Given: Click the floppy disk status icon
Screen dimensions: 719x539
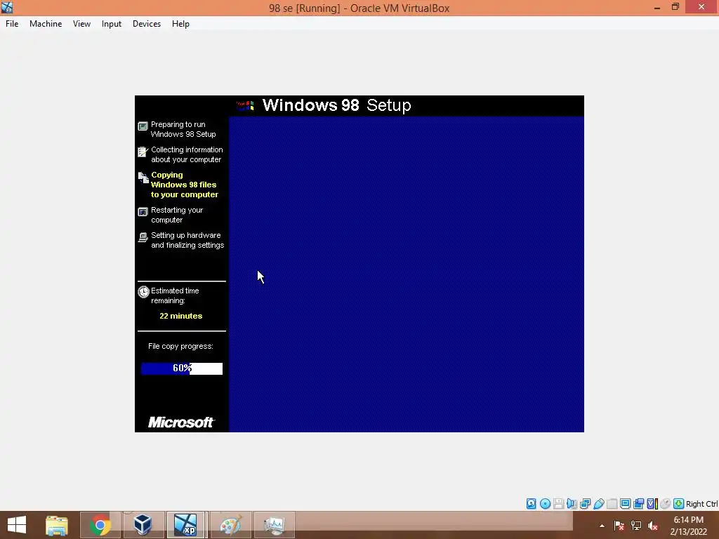Looking at the screenshot, I should (x=558, y=504).
